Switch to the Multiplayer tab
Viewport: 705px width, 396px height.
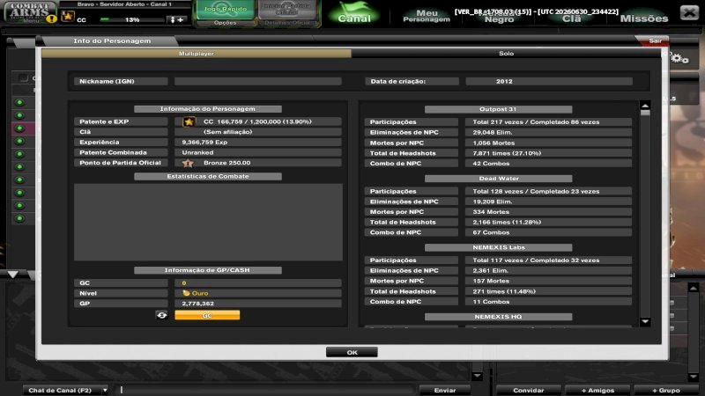(x=196, y=54)
